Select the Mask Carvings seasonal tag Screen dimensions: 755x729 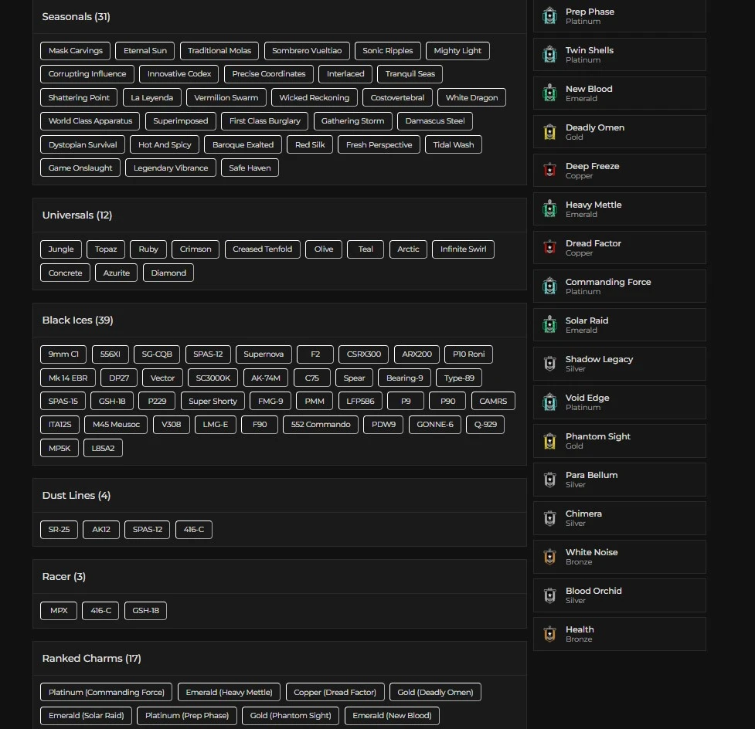[x=75, y=51]
